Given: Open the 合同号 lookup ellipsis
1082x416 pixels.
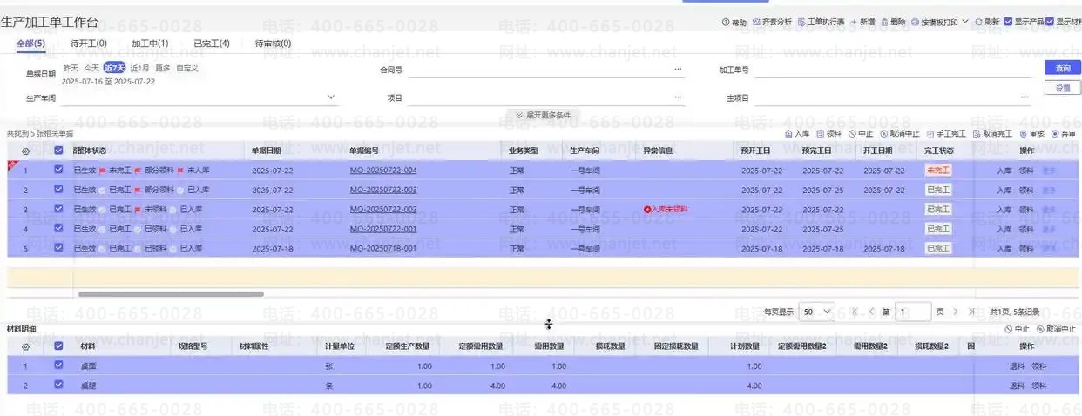Looking at the screenshot, I should point(678,70).
